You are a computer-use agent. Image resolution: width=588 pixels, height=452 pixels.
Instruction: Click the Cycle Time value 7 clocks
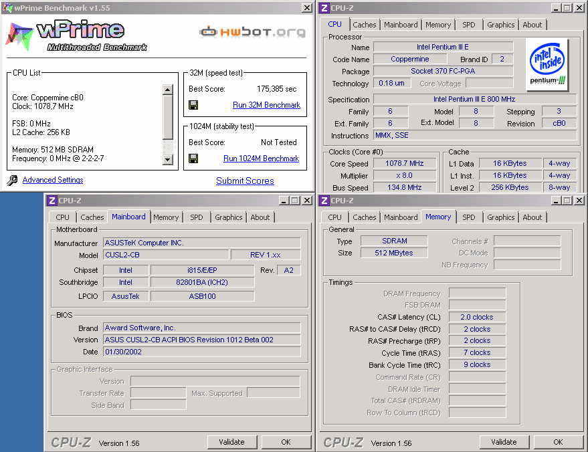click(477, 352)
